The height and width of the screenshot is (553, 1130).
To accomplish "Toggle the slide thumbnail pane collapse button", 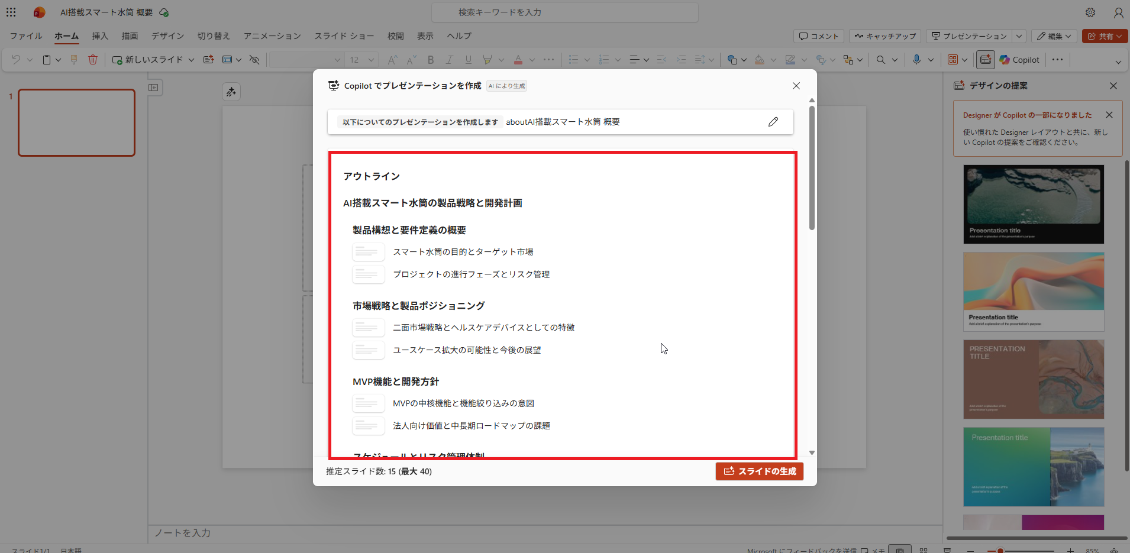I will 153,88.
